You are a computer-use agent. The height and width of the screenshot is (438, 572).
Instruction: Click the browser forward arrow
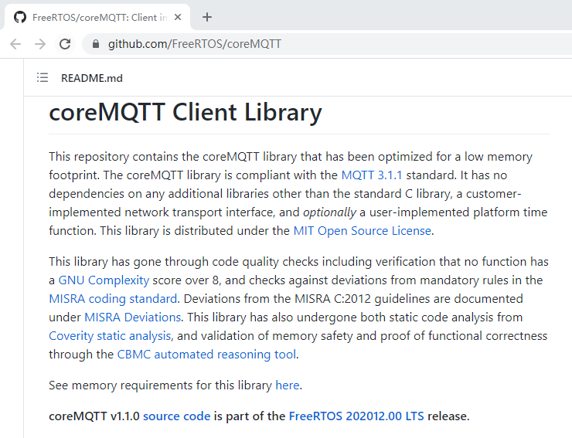click(x=40, y=44)
